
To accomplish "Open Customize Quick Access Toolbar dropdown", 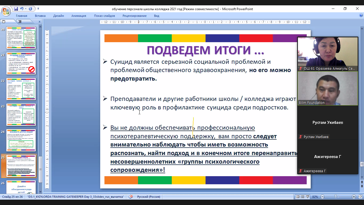I will point(38,9).
